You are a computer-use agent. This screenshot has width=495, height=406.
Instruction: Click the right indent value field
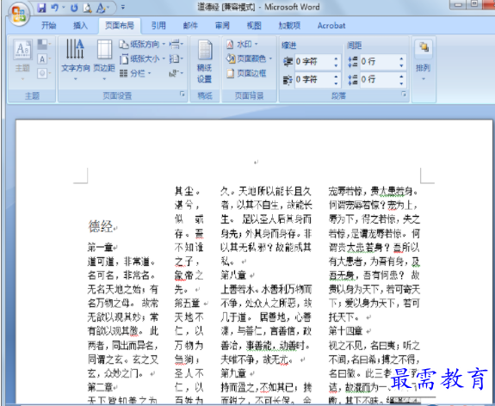[x=313, y=79]
